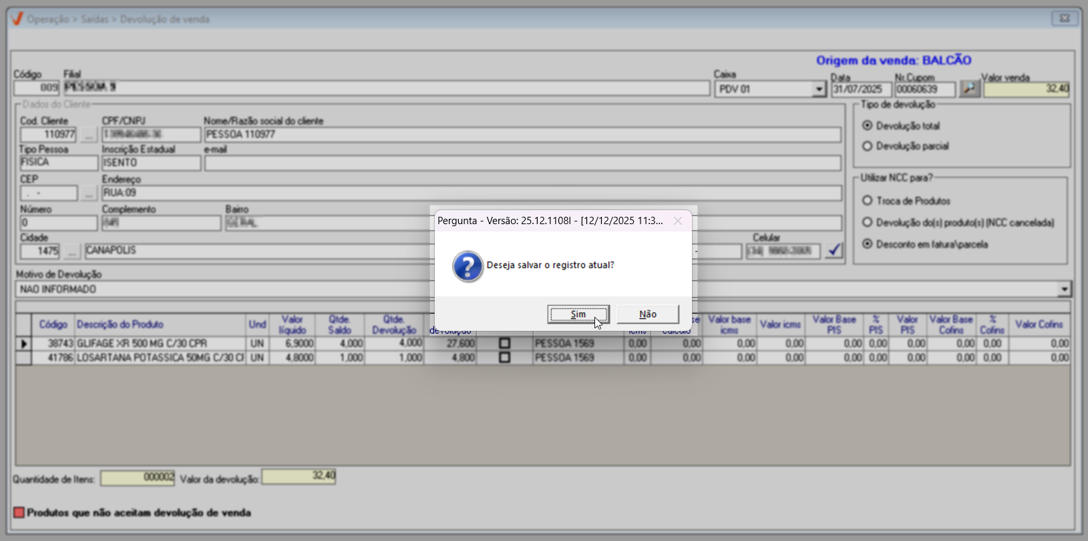
Task: Open the ellipsis lookup beside CEP field
Action: (x=88, y=193)
